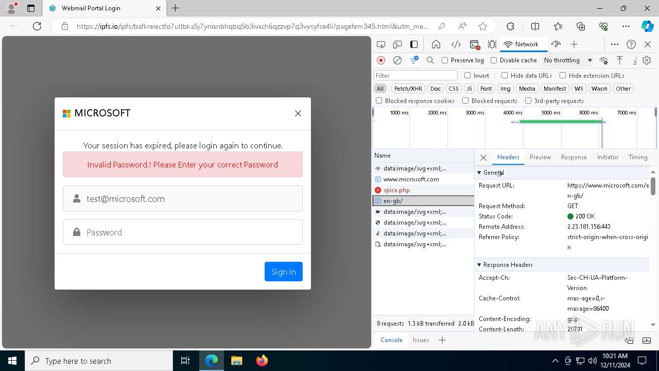Screen dimensions: 659x371
Task: Open DevTools help question mark icon
Action: pos(631,44)
